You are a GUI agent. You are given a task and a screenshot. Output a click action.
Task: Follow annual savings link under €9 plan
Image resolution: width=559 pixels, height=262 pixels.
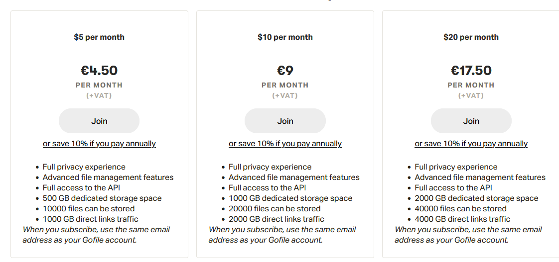[285, 144]
